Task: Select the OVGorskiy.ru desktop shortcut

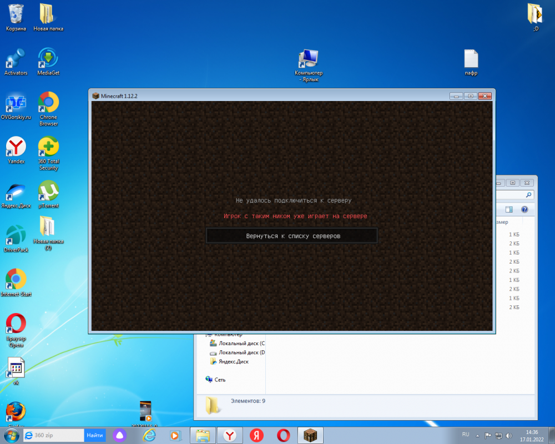Action: point(16,107)
